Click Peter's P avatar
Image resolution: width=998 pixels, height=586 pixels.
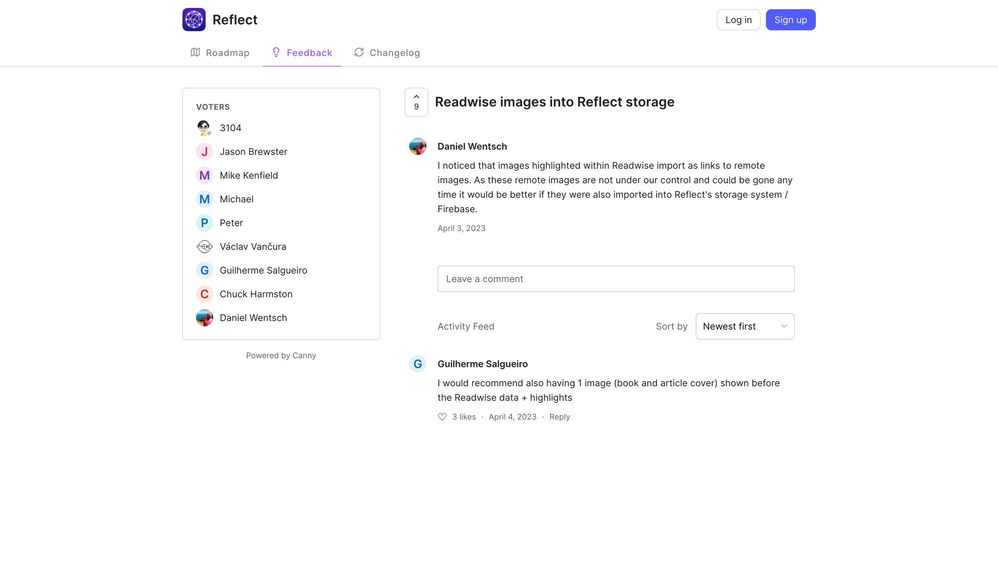point(204,223)
